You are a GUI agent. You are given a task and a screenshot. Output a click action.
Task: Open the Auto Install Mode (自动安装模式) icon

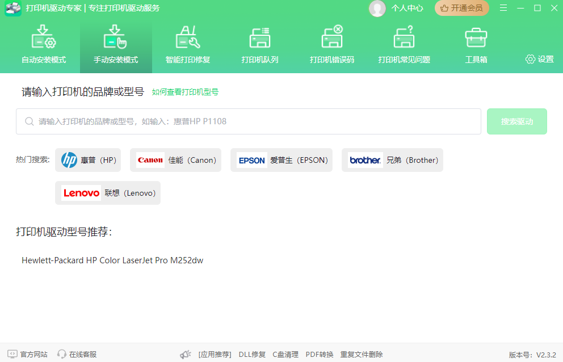point(44,38)
